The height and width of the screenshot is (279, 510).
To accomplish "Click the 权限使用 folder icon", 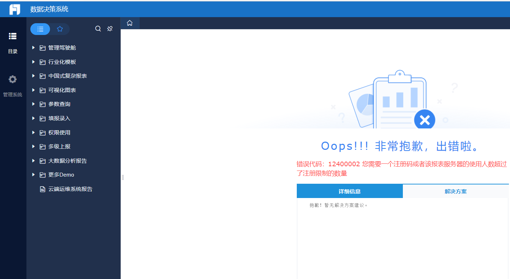I will (x=42, y=133).
